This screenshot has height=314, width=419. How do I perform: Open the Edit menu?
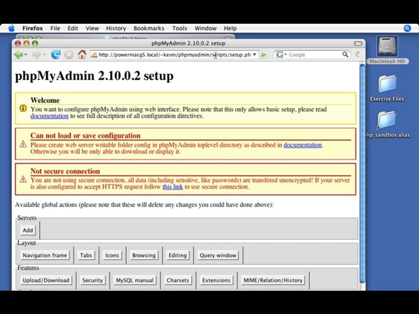[x=73, y=28]
